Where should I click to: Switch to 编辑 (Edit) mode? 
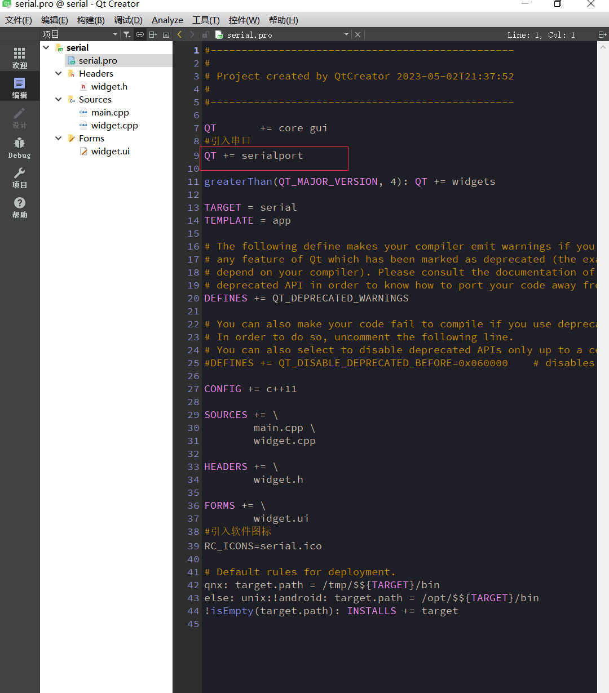click(20, 88)
